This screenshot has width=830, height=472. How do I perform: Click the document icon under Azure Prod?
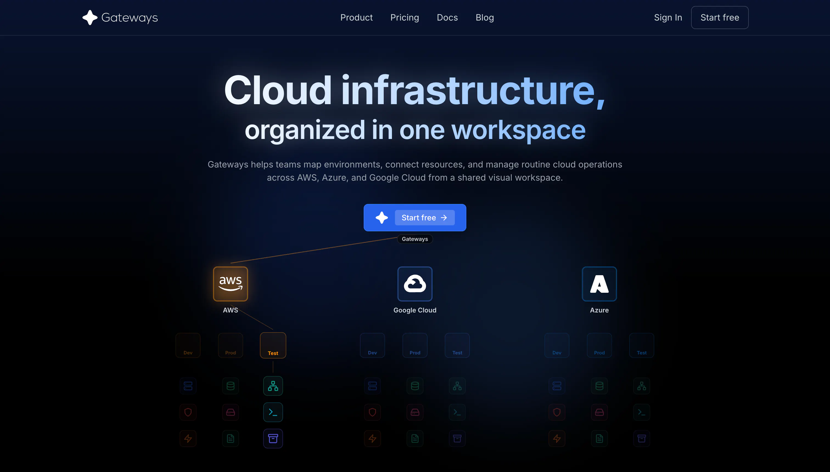click(x=599, y=439)
